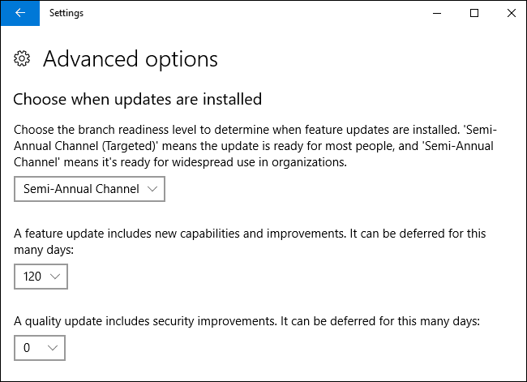Expand the quality update deferral dropdown showing 0
The height and width of the screenshot is (382, 527).
click(x=40, y=348)
